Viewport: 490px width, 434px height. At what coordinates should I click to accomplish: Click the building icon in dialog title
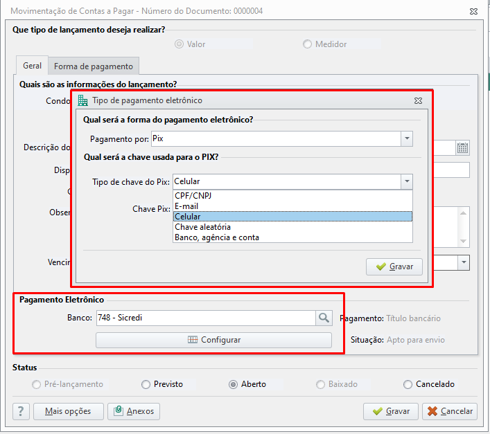[82, 100]
